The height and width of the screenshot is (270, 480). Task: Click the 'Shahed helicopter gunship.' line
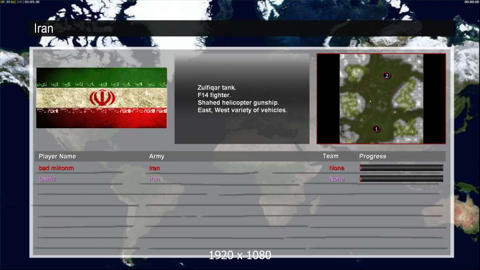[x=238, y=103]
